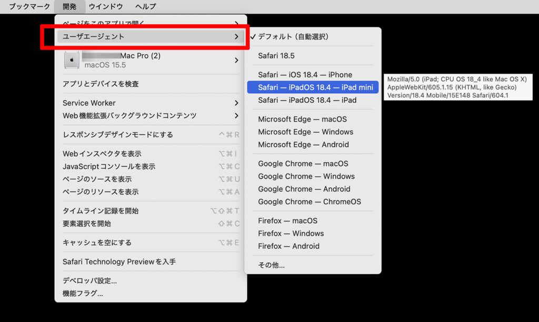Expand the ユーザエージェント submenu

[151, 36]
